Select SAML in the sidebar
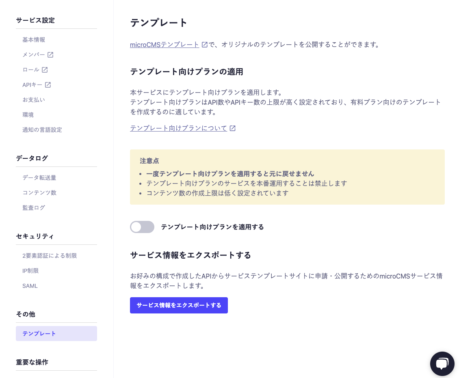This screenshot has height=378, width=459. coord(30,286)
